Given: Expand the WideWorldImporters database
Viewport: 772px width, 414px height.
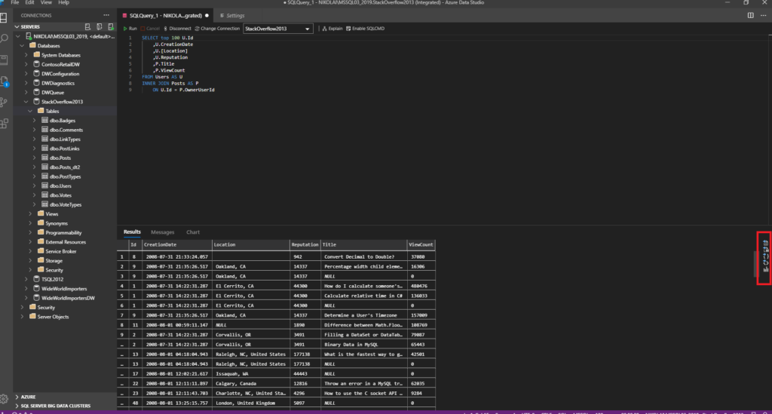Looking at the screenshot, I should (26, 289).
